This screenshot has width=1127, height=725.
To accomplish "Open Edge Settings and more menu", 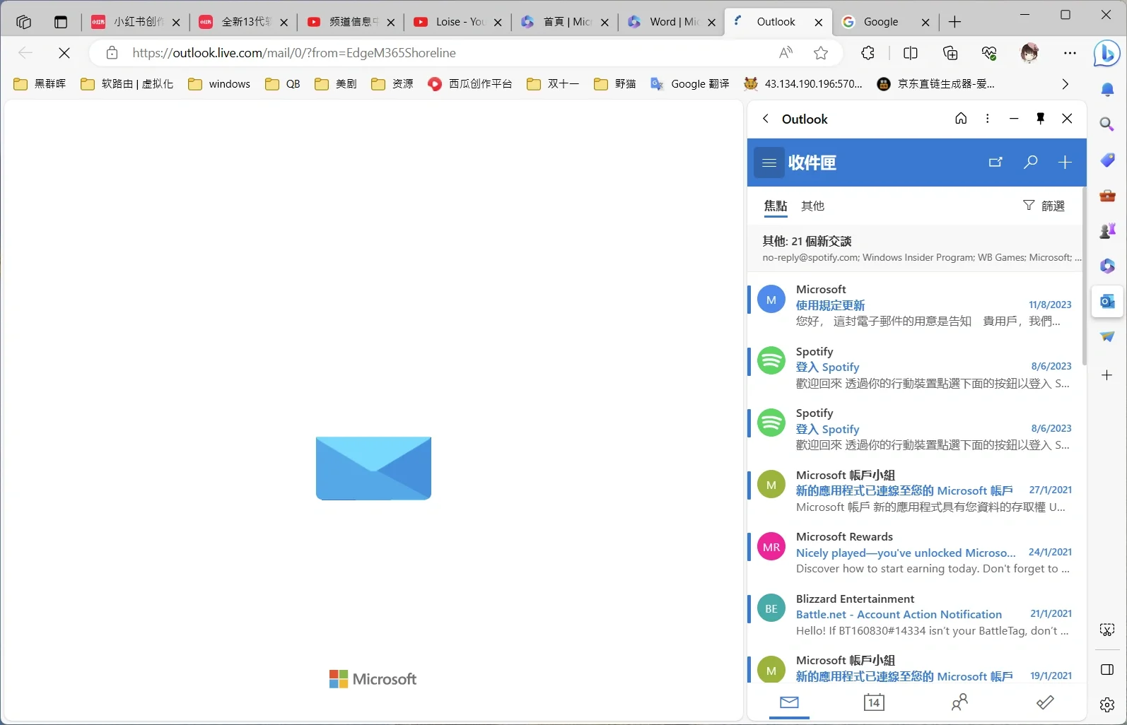I will (1070, 52).
